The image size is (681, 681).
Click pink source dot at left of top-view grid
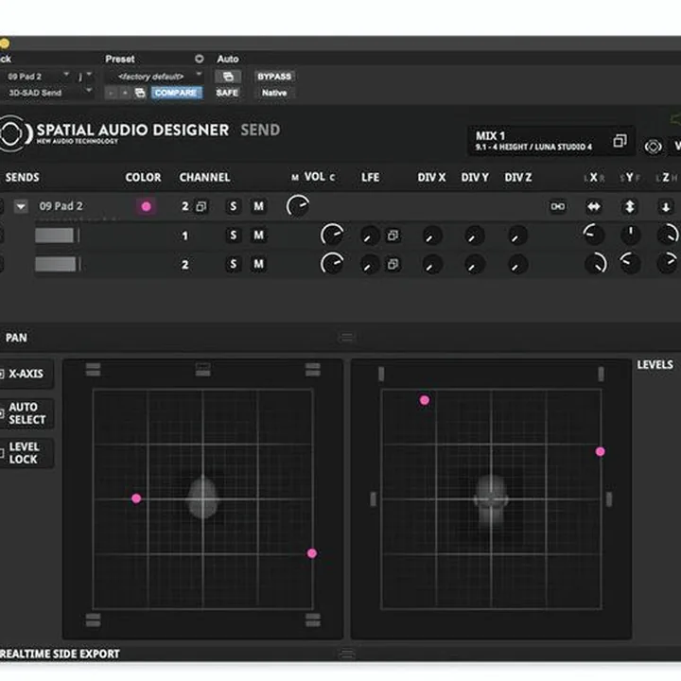coord(136,498)
